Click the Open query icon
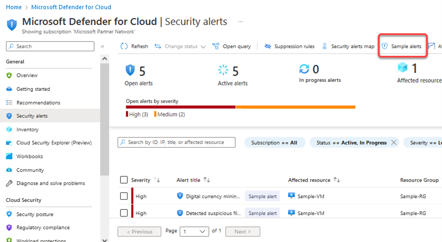 [x=216, y=46]
